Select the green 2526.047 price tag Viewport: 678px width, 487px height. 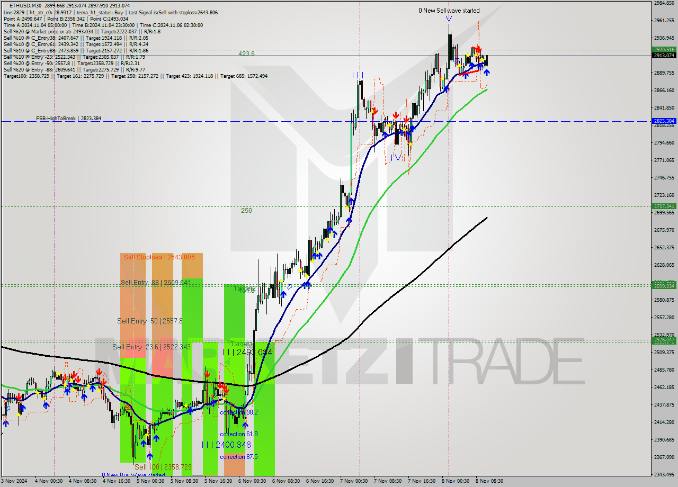(x=664, y=341)
